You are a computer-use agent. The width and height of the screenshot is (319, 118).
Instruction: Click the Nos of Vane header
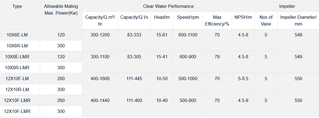(x=266, y=20)
